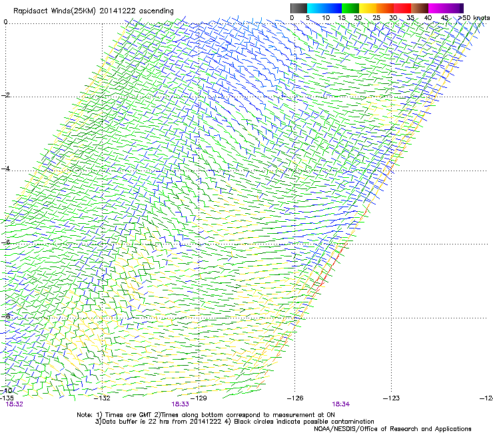Image resolution: width=493 pixels, height=433 pixels.
Task: Click the '>50 knots' legend label
Action: coord(474,18)
